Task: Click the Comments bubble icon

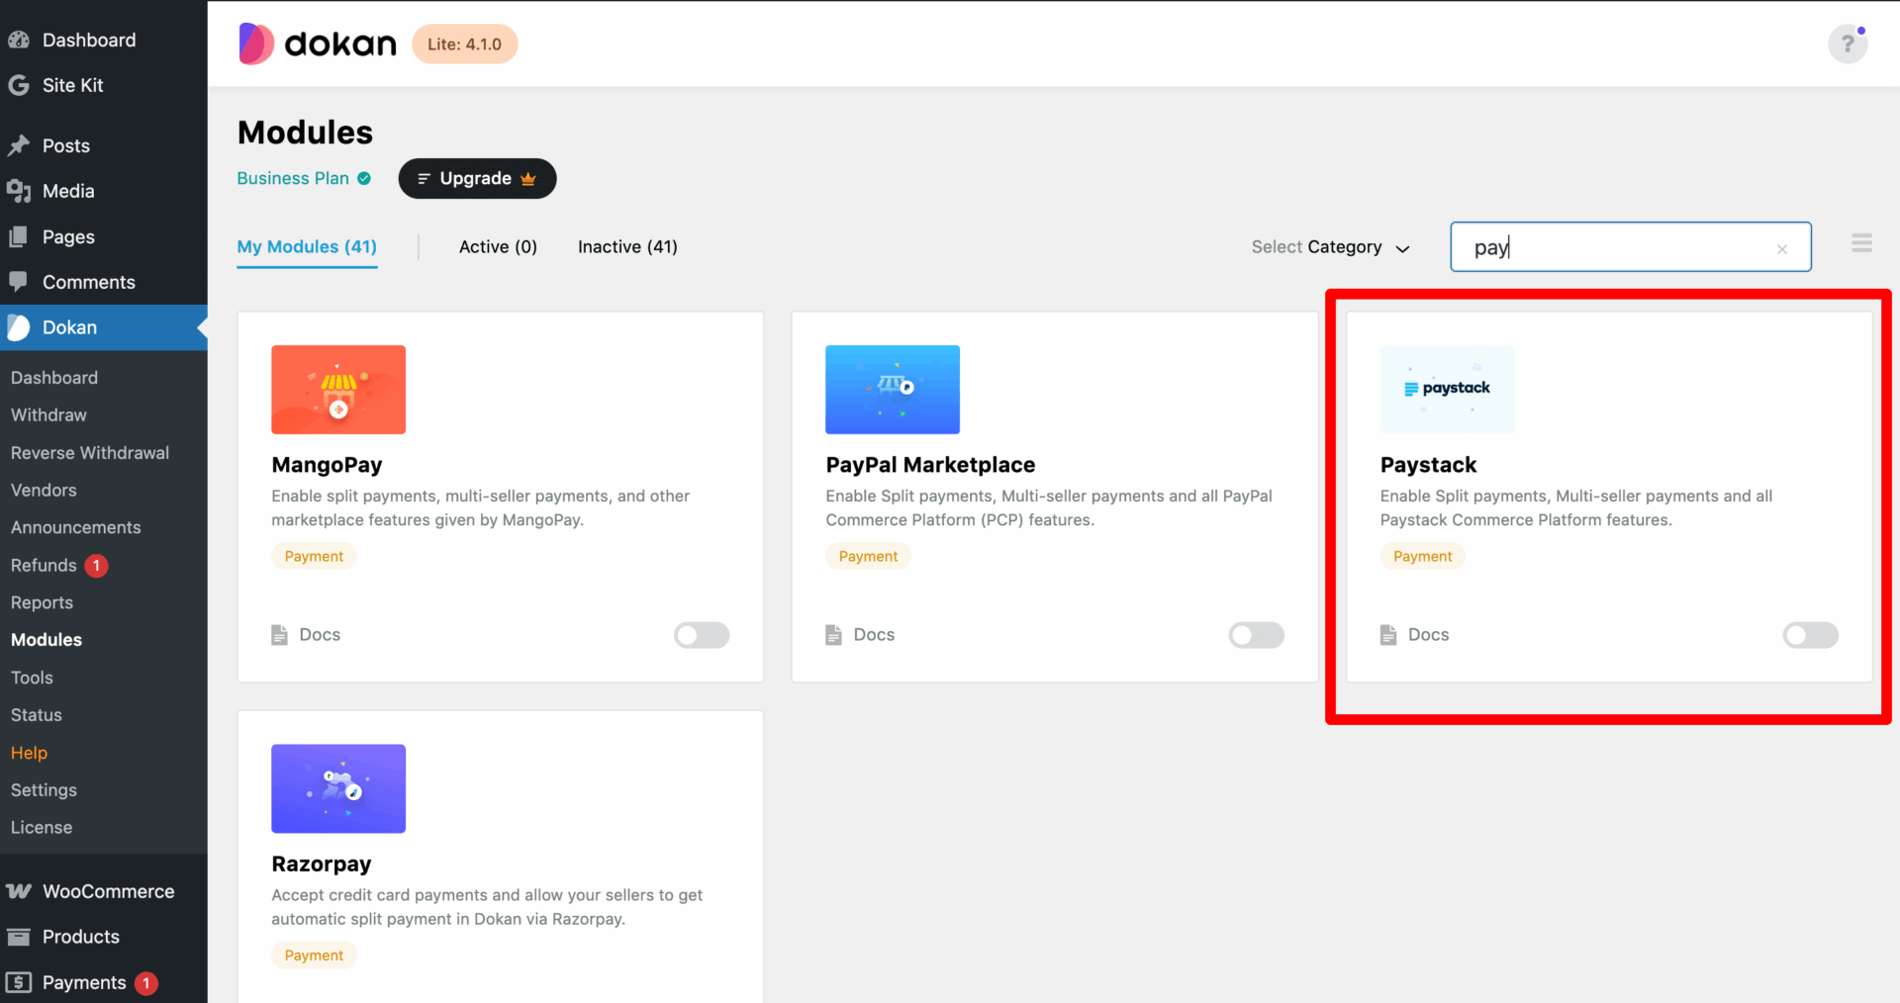Action: coord(19,282)
